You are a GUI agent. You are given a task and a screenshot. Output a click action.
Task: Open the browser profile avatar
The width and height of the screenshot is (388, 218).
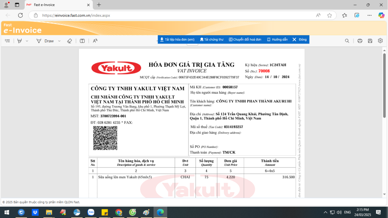6,5
